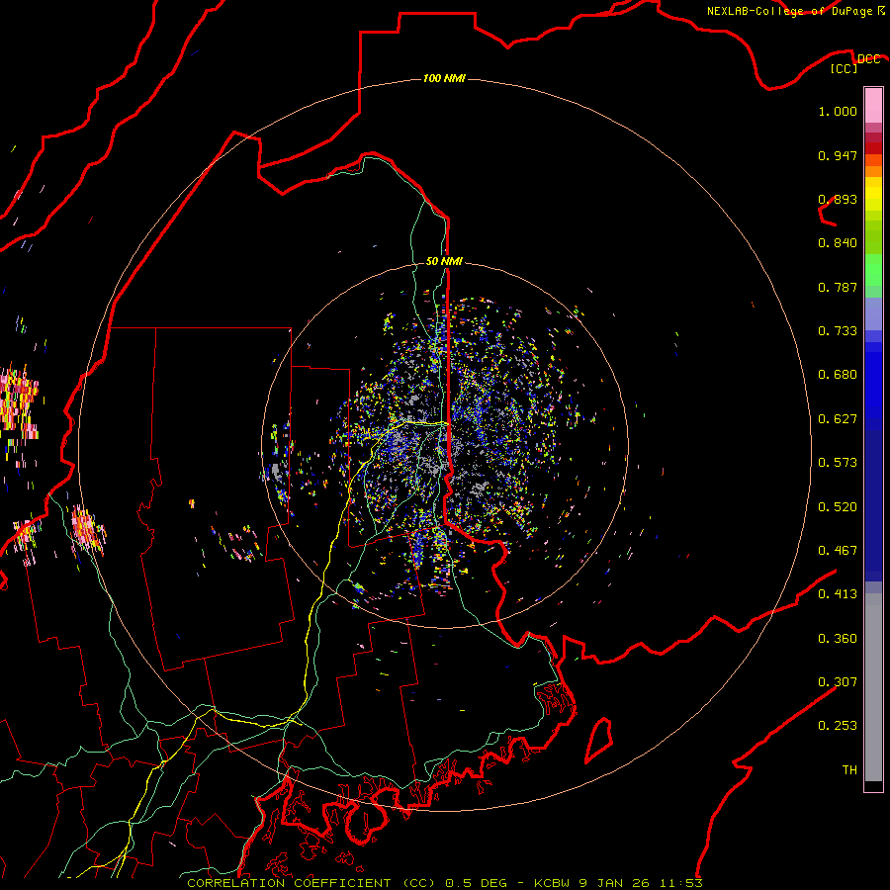Click the 0.360 scale value
The height and width of the screenshot is (890, 890).
[x=838, y=639]
